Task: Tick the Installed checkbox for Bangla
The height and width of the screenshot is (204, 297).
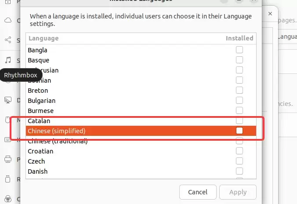Action: pyautogui.click(x=239, y=50)
